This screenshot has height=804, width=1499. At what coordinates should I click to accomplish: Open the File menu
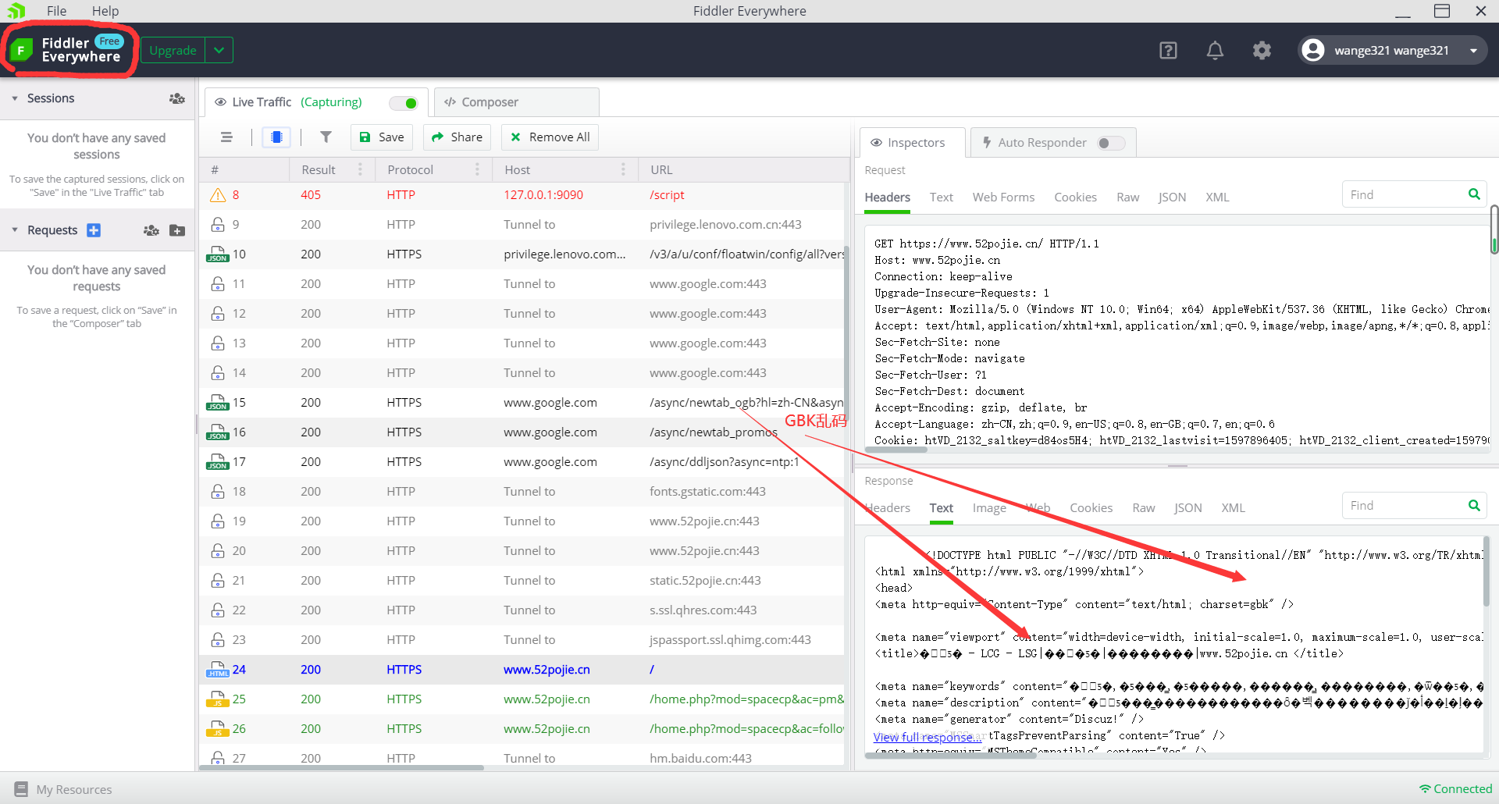pyautogui.click(x=56, y=11)
